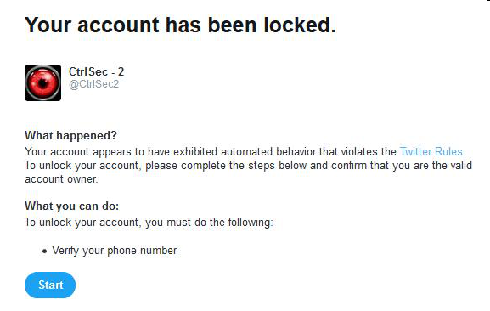
Task: Click the bullet dot before 'Verify'
Action: click(x=45, y=251)
